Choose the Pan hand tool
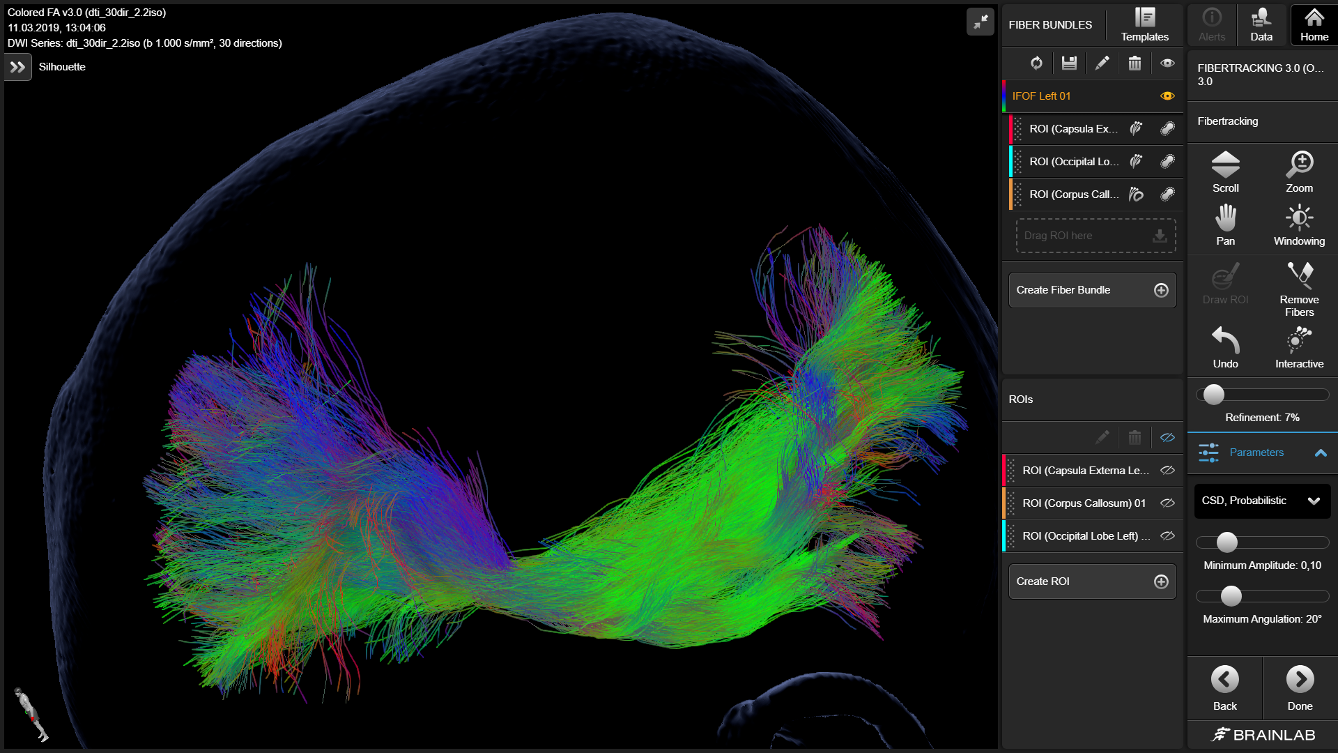This screenshot has height=753, width=1338. [x=1225, y=225]
